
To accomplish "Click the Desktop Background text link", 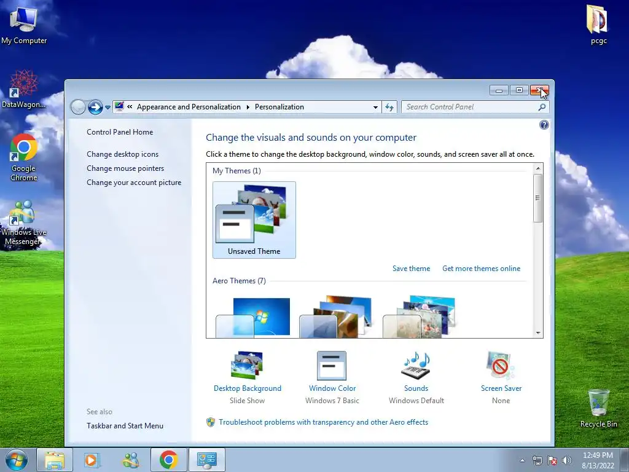I will (x=247, y=388).
